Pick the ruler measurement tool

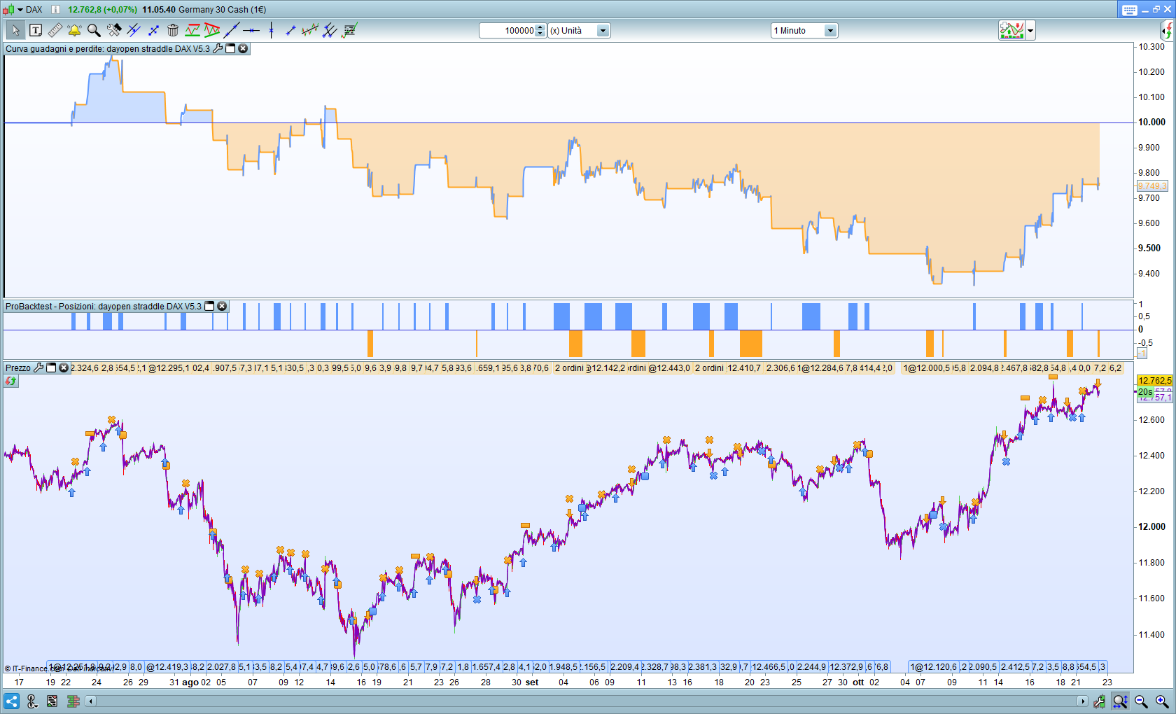coord(55,30)
